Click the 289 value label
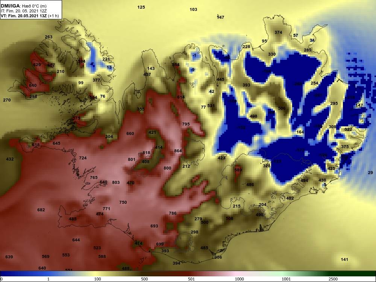This screenshot has height=282, width=376. pyautogui.click(x=308, y=50)
